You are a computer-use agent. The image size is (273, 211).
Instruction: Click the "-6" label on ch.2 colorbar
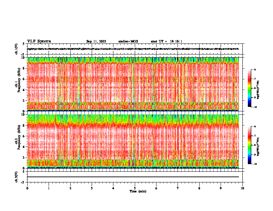coord(254,127)
